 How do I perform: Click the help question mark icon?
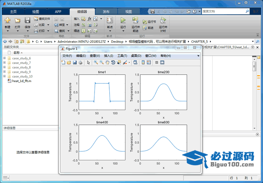click(194, 11)
